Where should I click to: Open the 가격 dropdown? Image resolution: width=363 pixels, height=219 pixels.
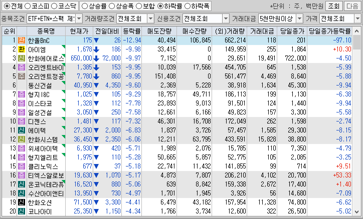pos(357,18)
